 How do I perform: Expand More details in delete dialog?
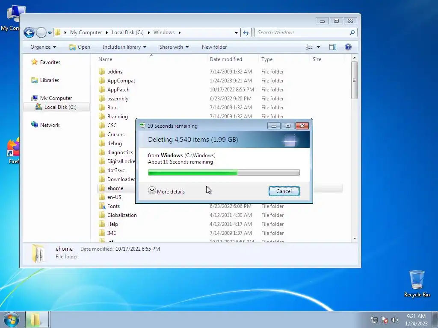166,191
